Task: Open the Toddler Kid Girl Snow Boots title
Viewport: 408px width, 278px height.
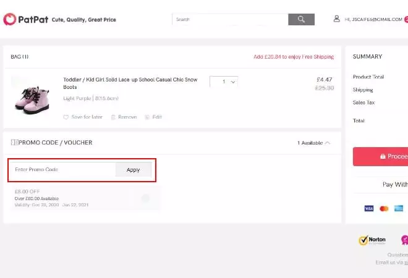Action: [x=130, y=83]
